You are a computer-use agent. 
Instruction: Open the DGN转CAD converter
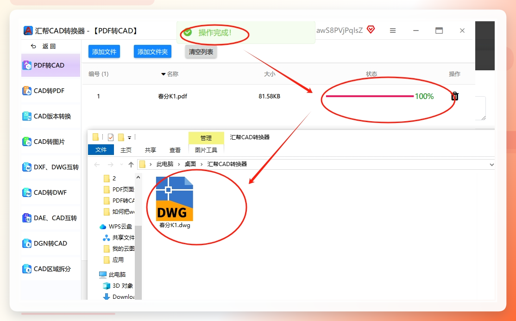pyautogui.click(x=50, y=243)
